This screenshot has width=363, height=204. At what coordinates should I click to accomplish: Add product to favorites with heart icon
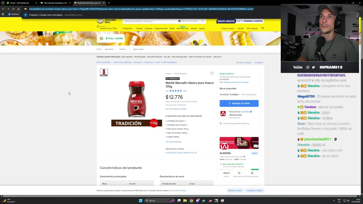click(212, 73)
